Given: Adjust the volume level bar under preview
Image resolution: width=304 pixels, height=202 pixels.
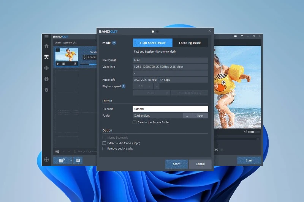Looking at the screenshot, I should 254,132.
